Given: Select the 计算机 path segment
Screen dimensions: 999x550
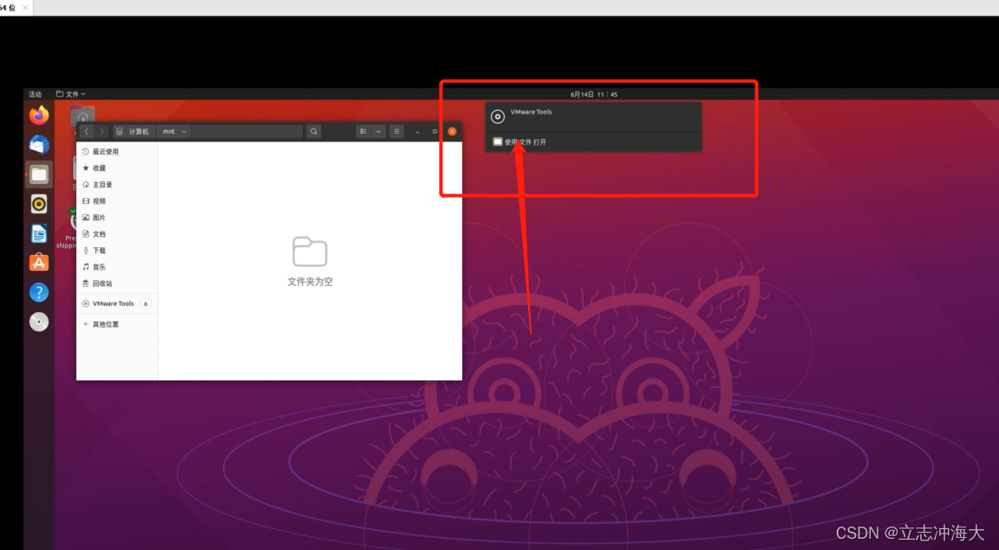Looking at the screenshot, I should pos(134,131).
